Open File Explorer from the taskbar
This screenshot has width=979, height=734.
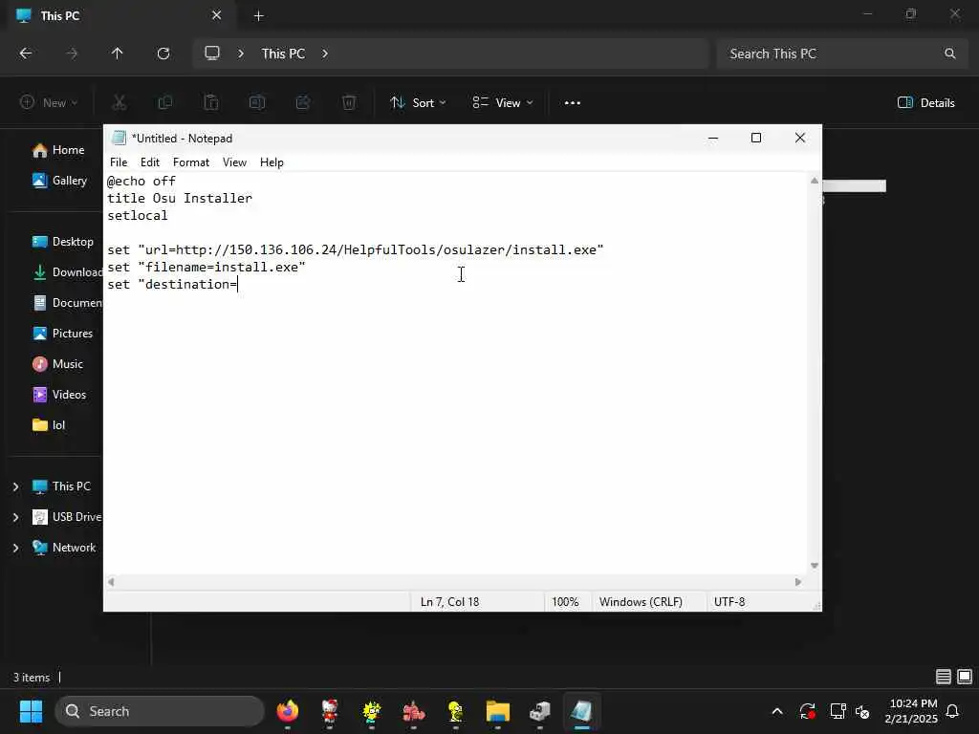(497, 711)
